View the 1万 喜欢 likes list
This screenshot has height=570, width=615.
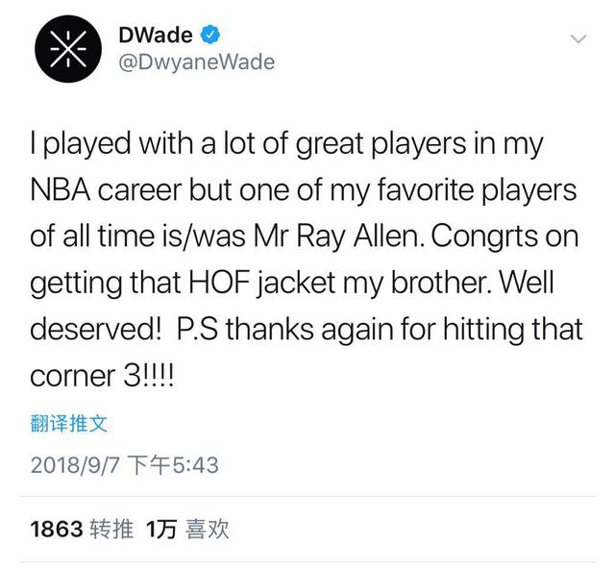(x=187, y=529)
